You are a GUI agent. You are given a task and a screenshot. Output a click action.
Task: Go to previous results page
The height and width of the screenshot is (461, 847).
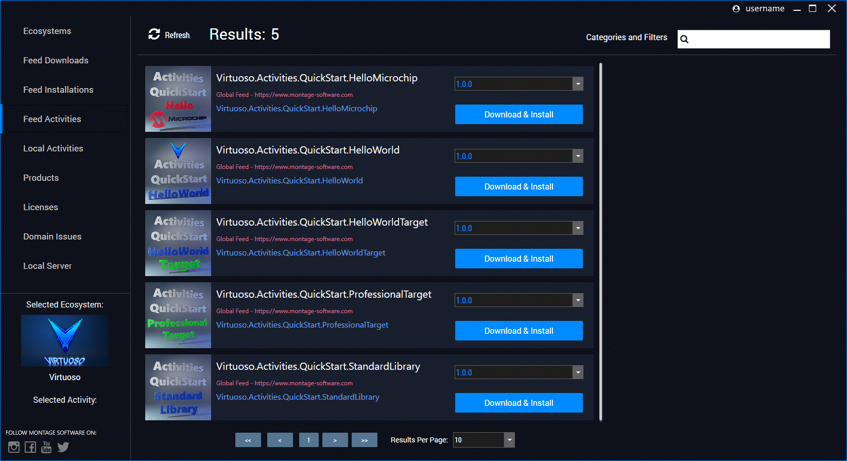click(280, 440)
